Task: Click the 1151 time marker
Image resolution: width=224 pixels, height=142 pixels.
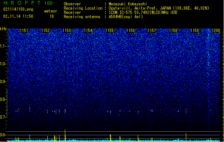Action: 24,31
